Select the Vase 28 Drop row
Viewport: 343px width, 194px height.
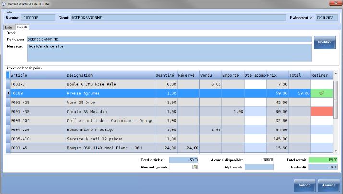click(109, 102)
